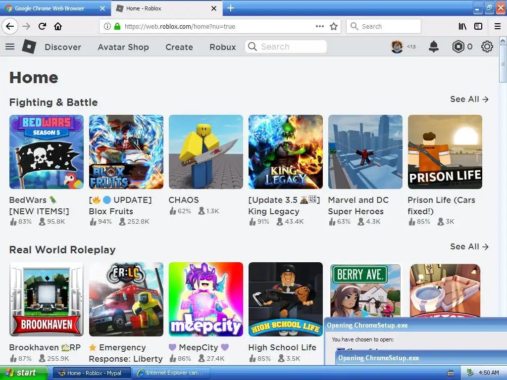The image size is (507, 380).
Task: Click the page vertical scrollbar thumb
Action: (x=503, y=63)
